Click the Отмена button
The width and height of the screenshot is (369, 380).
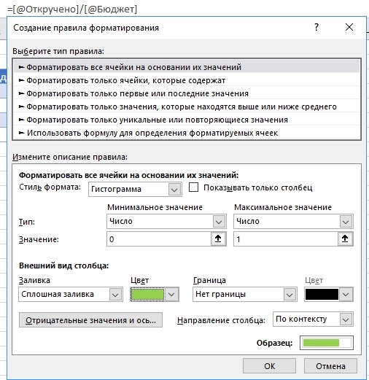pos(330,366)
